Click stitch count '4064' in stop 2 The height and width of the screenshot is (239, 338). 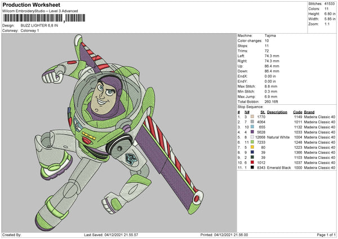(x=261, y=122)
